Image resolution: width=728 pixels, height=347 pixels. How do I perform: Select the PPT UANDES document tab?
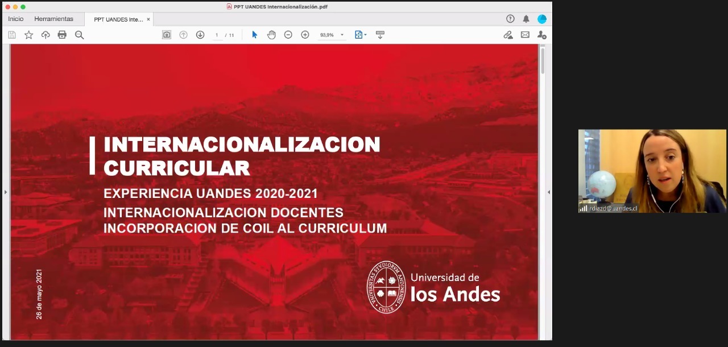point(118,19)
